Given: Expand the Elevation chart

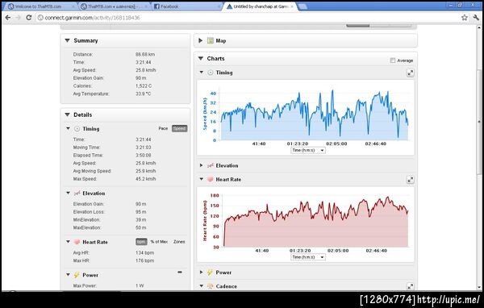Looking at the screenshot, I should pyautogui.click(x=201, y=165).
